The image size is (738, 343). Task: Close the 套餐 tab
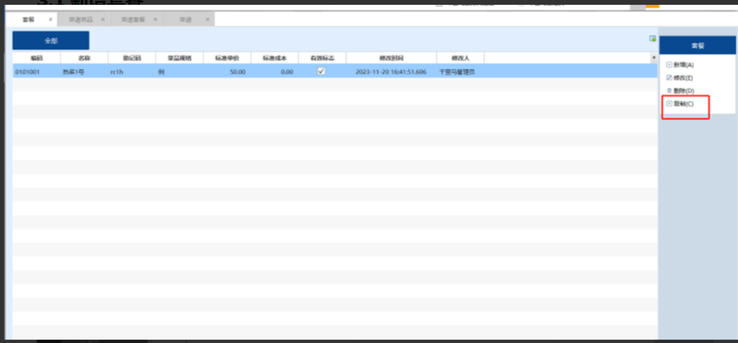pyautogui.click(x=50, y=20)
